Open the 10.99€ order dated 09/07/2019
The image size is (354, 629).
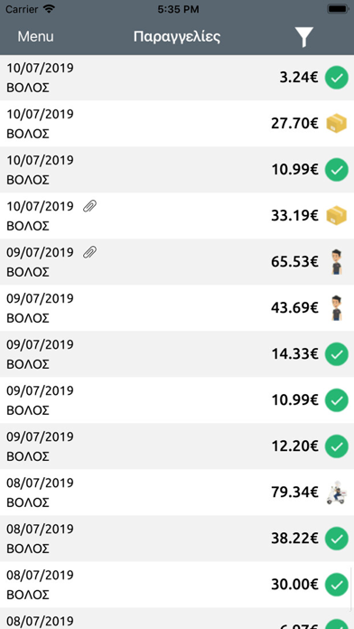click(177, 400)
